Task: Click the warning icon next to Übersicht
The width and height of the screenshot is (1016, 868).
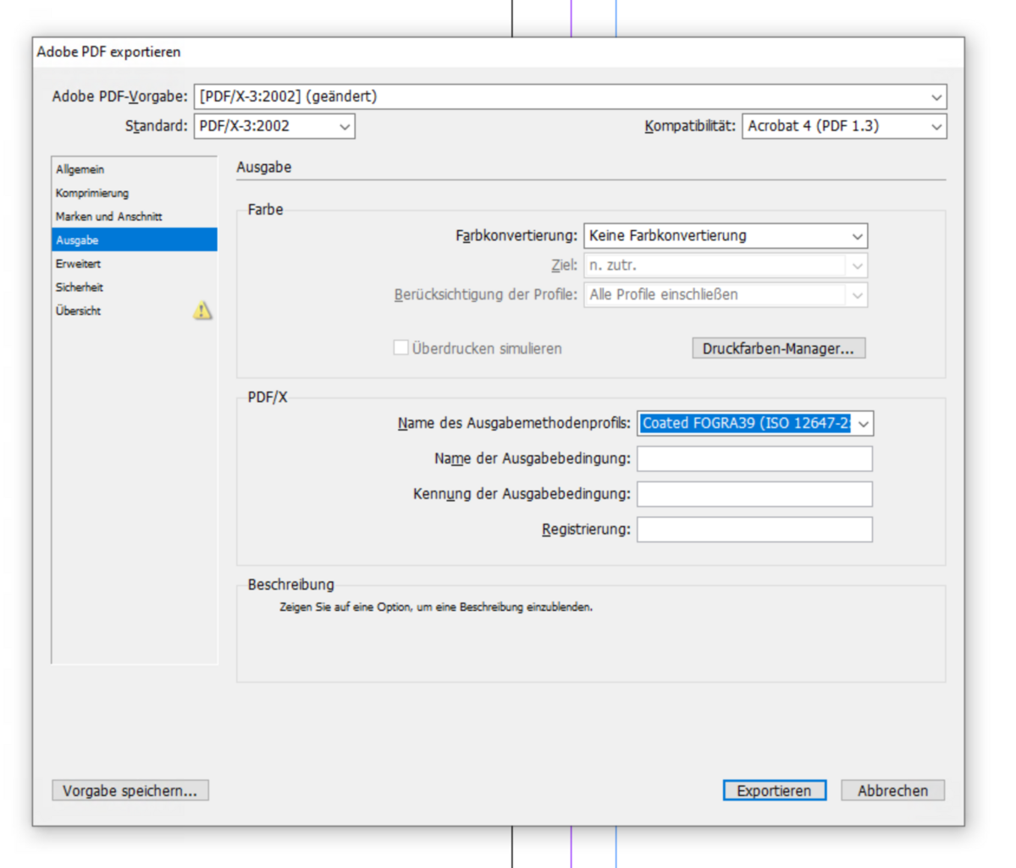Action: pos(202,310)
